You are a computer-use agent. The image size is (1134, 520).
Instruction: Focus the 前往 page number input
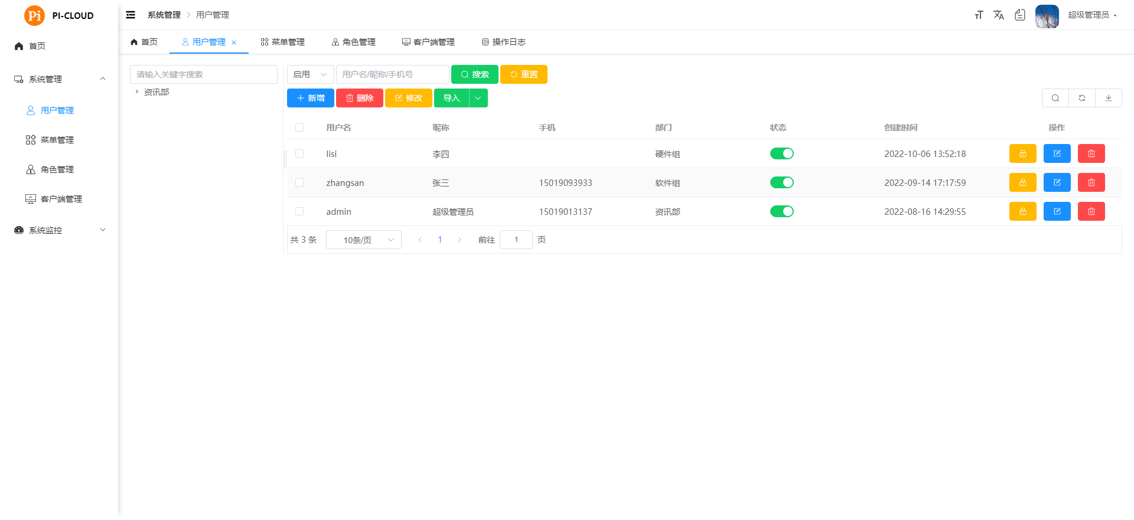coord(516,240)
